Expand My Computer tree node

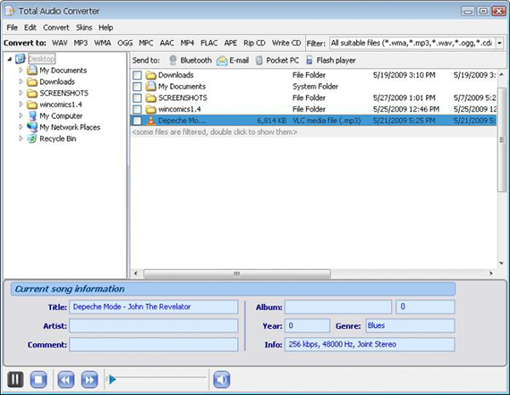point(21,116)
